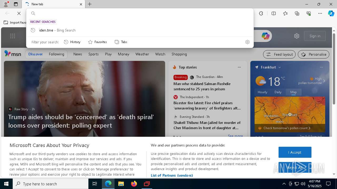Close the New tab tab
This screenshot has height=189, width=337.
pyautogui.click(x=81, y=4)
